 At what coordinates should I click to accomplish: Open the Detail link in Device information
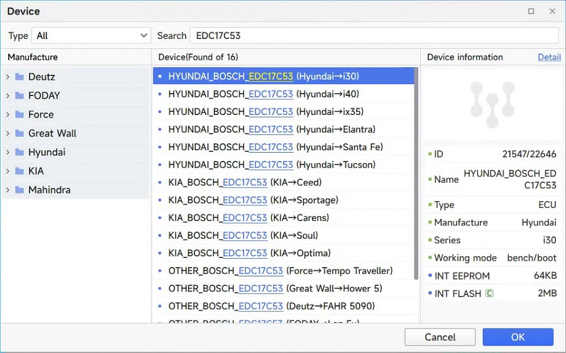tap(549, 57)
